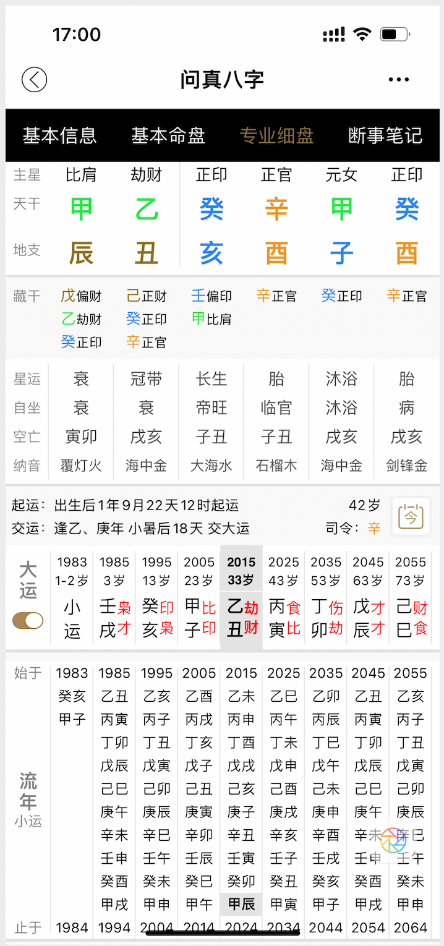
Task: Switch to 基本信息 tab
Action: [60, 135]
